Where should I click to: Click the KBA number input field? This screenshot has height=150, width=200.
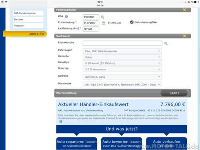click(91, 17)
